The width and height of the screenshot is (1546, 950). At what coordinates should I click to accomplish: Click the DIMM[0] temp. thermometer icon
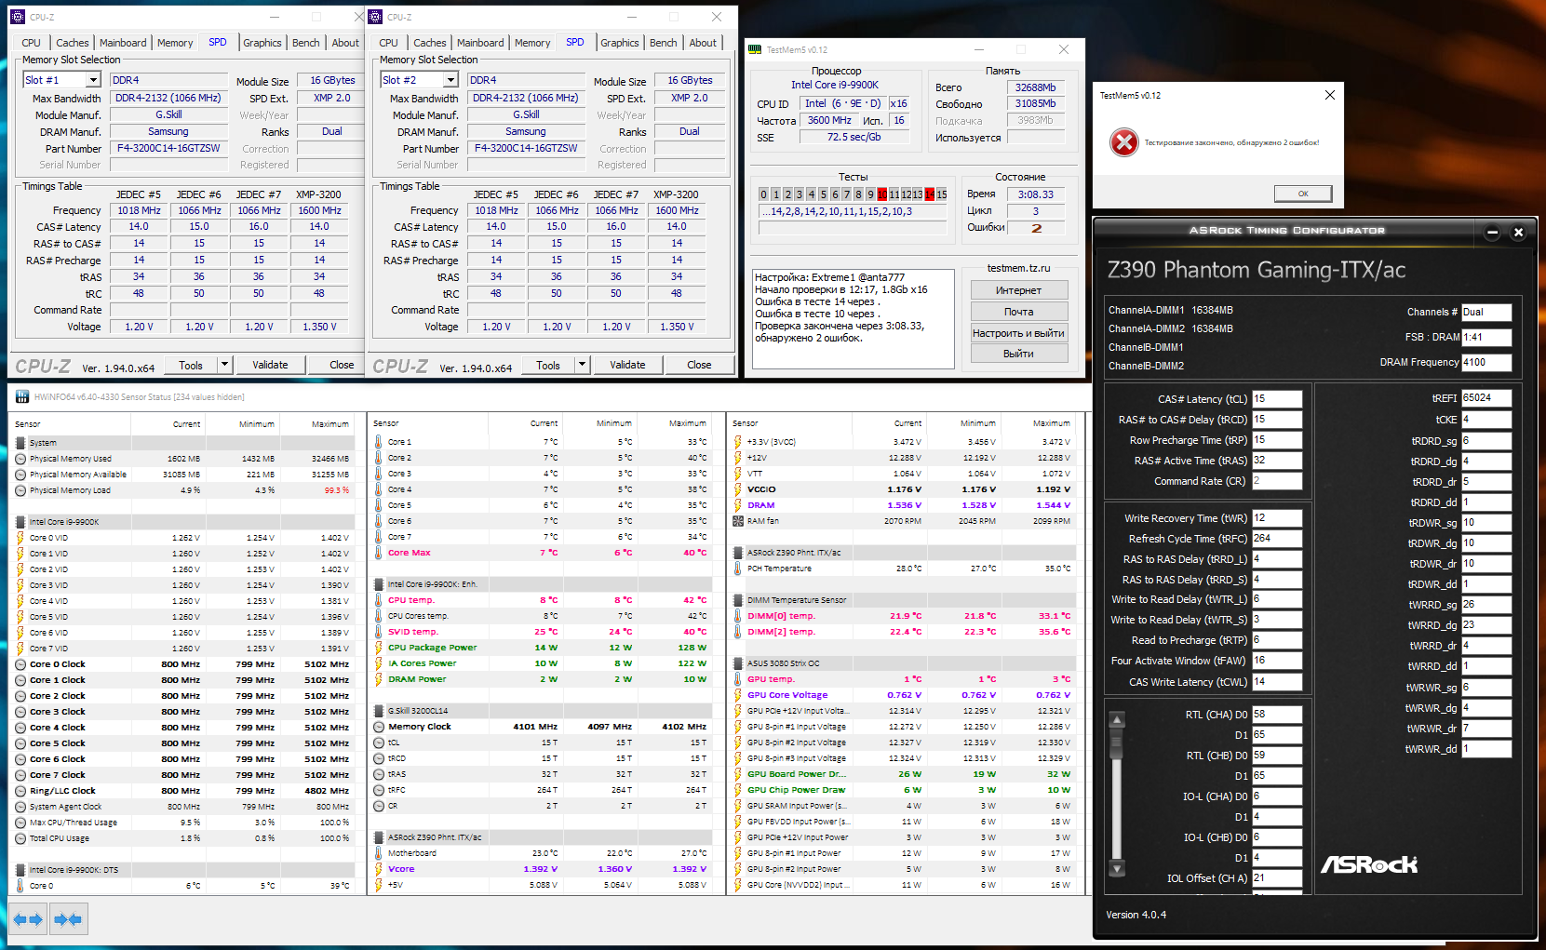(737, 616)
